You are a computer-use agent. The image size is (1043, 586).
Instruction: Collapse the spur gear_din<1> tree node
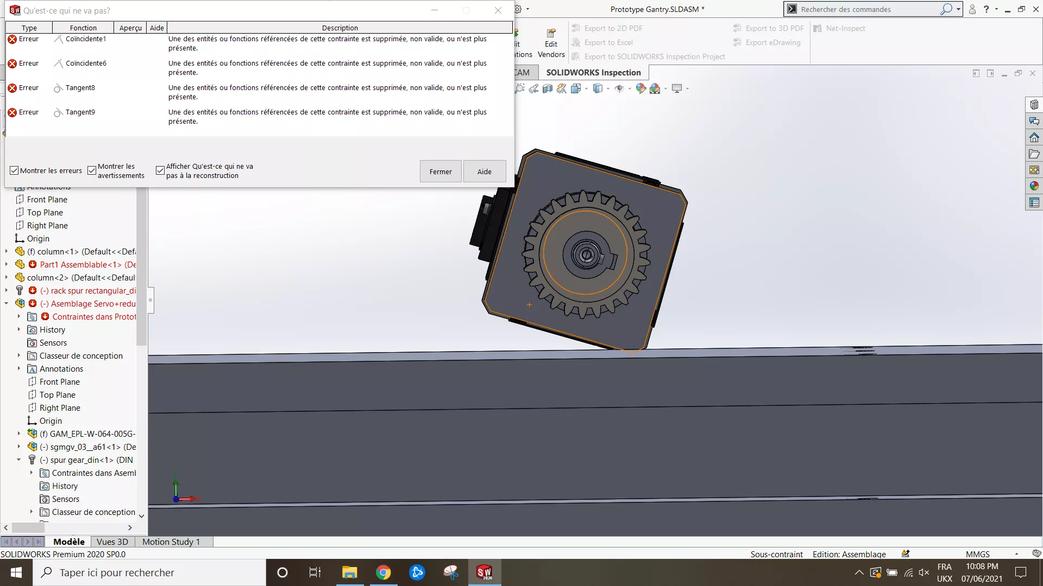tap(19, 460)
